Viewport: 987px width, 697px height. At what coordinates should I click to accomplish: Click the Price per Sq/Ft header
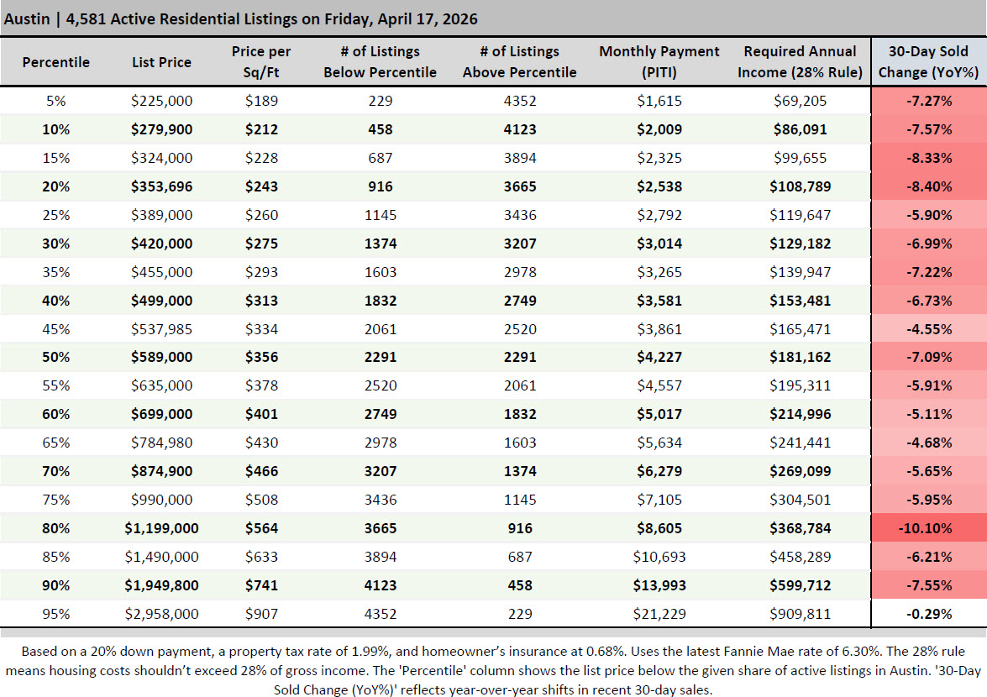(x=261, y=62)
